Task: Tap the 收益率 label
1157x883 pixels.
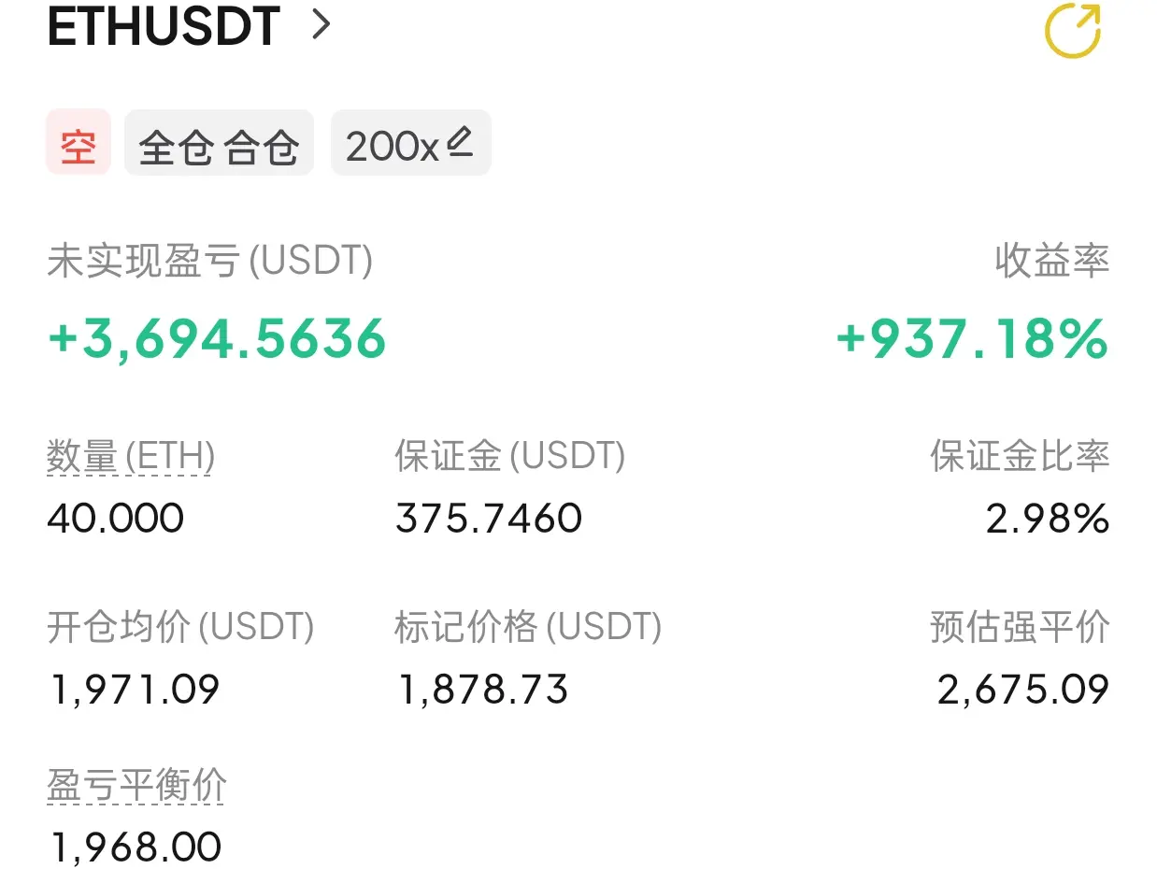Action: (1052, 262)
